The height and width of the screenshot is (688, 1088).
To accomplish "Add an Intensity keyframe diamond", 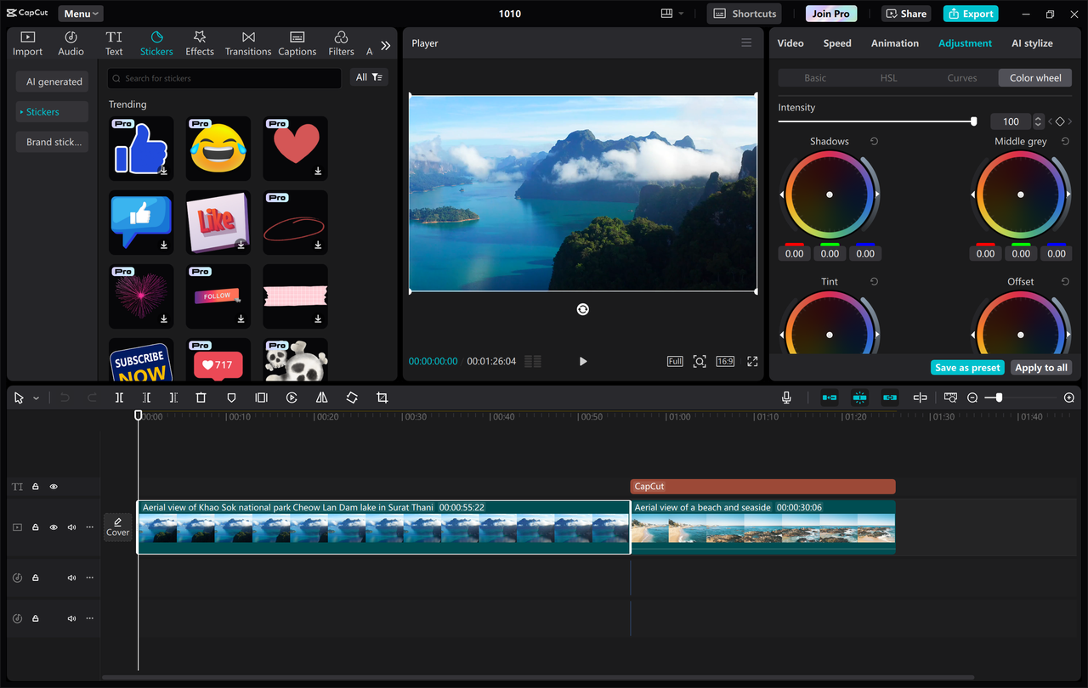I will click(1059, 121).
